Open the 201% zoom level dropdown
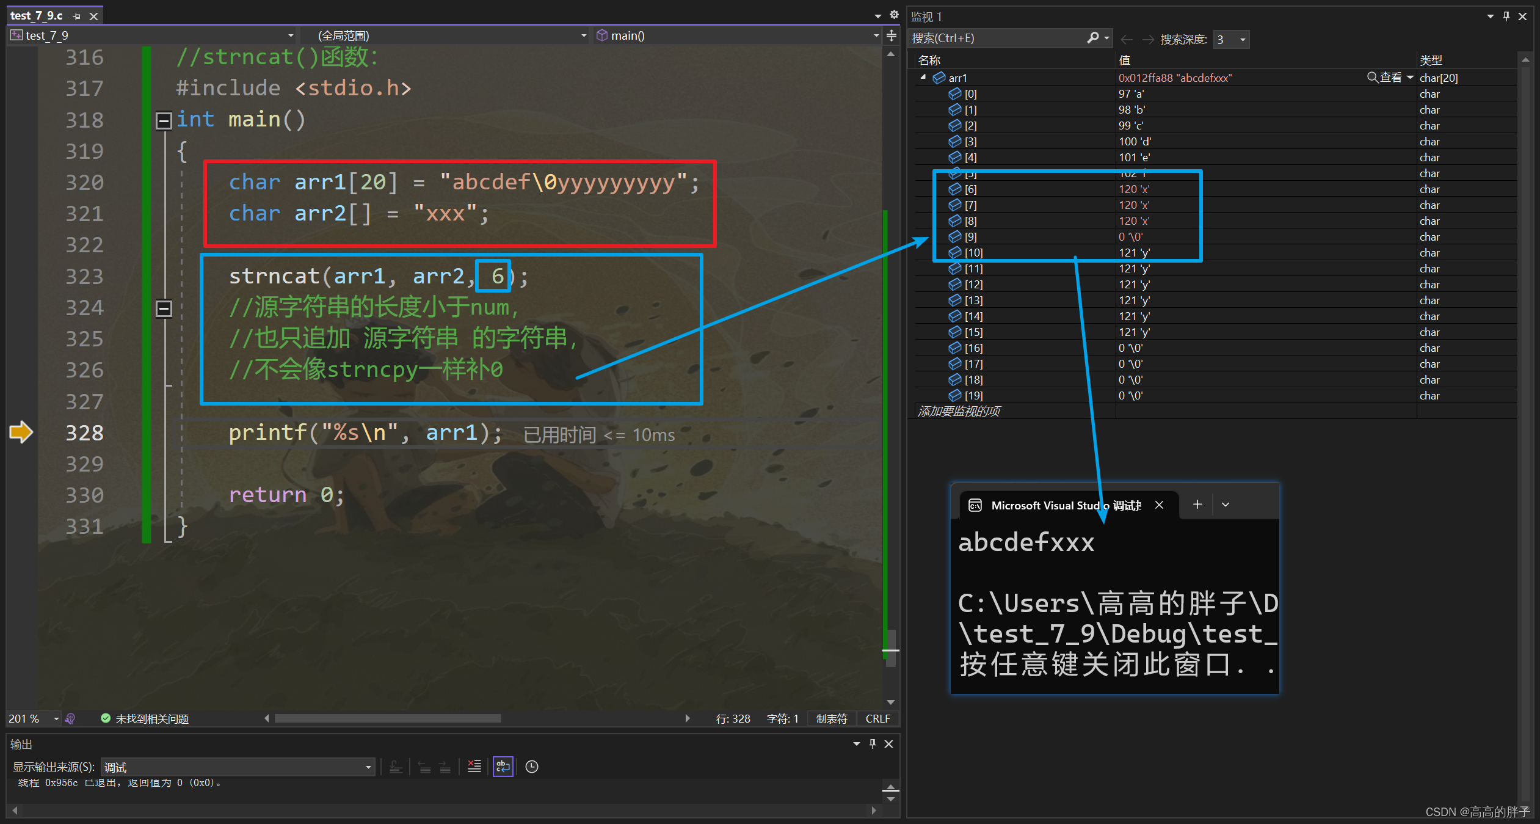Screen dimensions: 1540x824 coord(56,719)
